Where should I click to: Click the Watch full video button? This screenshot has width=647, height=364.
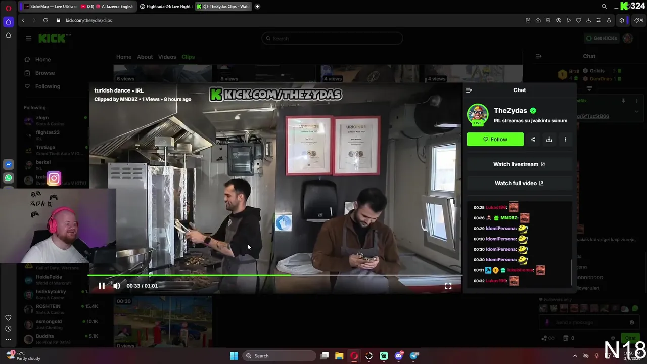pos(519,183)
